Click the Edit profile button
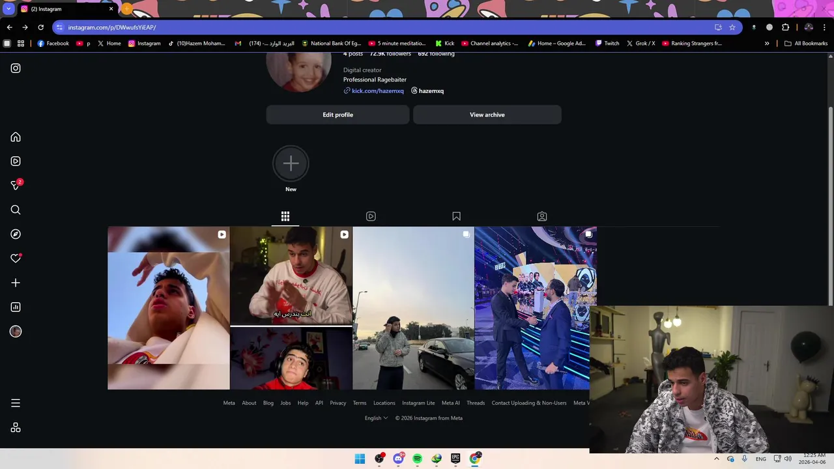834x469 pixels. [x=338, y=115]
